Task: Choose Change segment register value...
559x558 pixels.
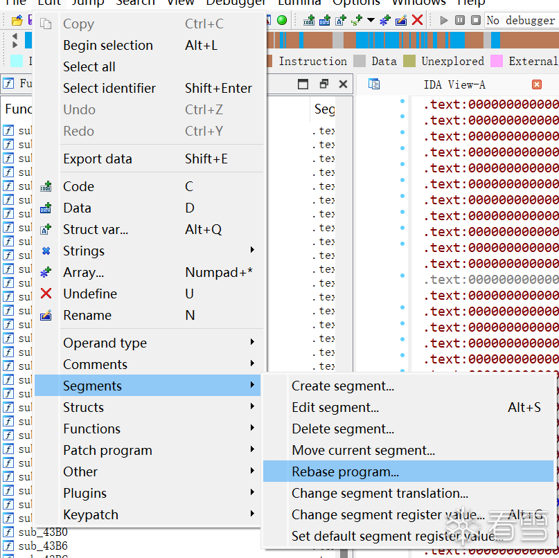Action: pyautogui.click(x=408, y=514)
